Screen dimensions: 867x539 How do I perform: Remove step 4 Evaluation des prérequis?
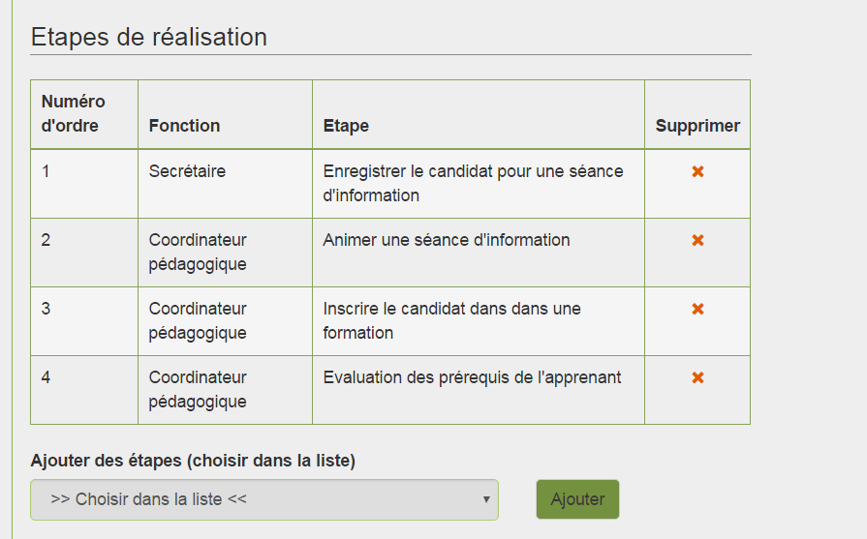[697, 377]
